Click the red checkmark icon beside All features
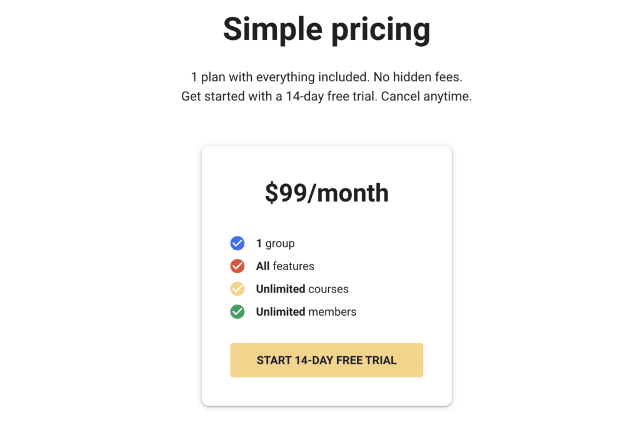This screenshot has height=423, width=640. [237, 266]
